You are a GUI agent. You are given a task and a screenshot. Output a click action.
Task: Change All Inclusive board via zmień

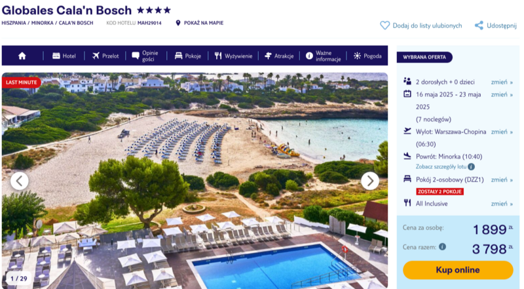[x=502, y=204]
